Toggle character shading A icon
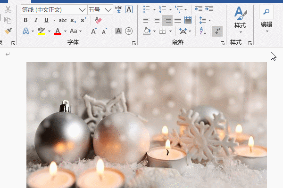Viewport: 283px width, 188px height. (118, 31)
